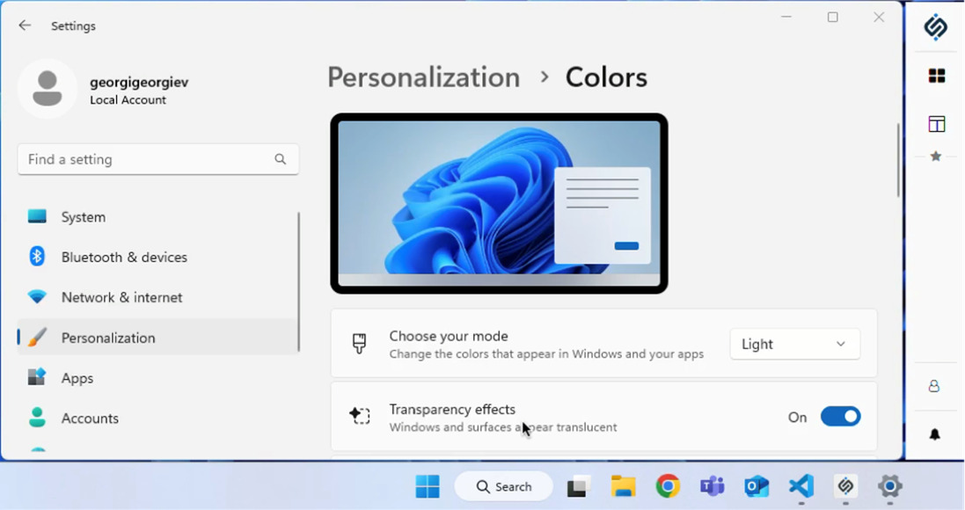Image resolution: width=965 pixels, height=510 pixels.
Task: Open the user profile icon in right panel
Action: pyautogui.click(x=934, y=386)
